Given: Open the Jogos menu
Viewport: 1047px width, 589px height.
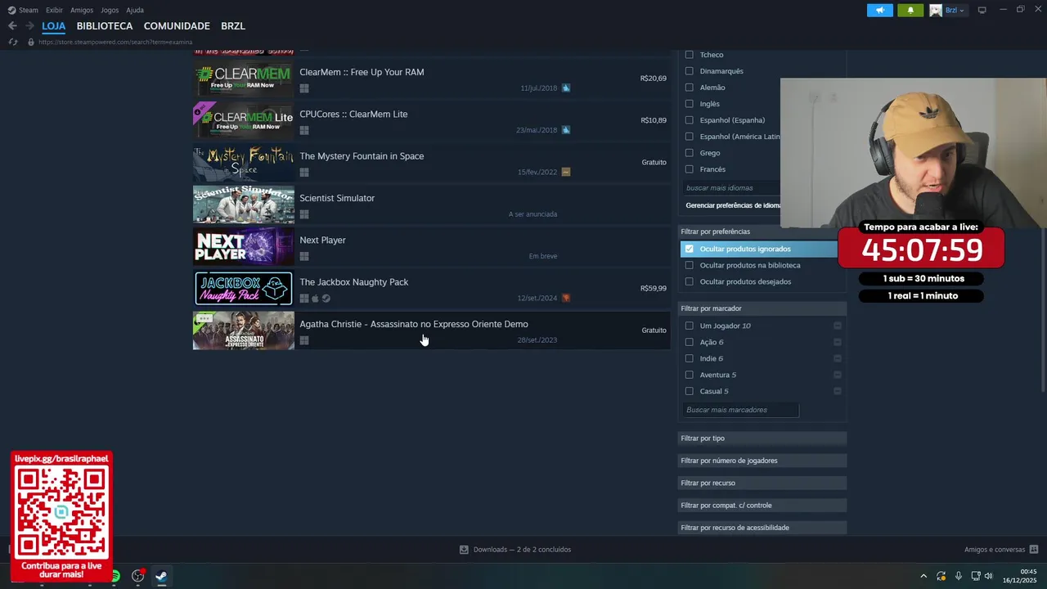Looking at the screenshot, I should click(x=110, y=10).
